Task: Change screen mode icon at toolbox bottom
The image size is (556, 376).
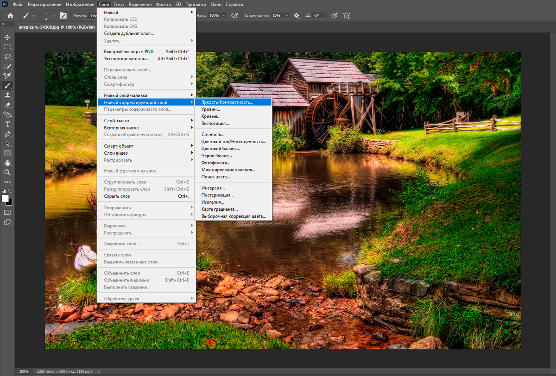Action: coord(7,222)
